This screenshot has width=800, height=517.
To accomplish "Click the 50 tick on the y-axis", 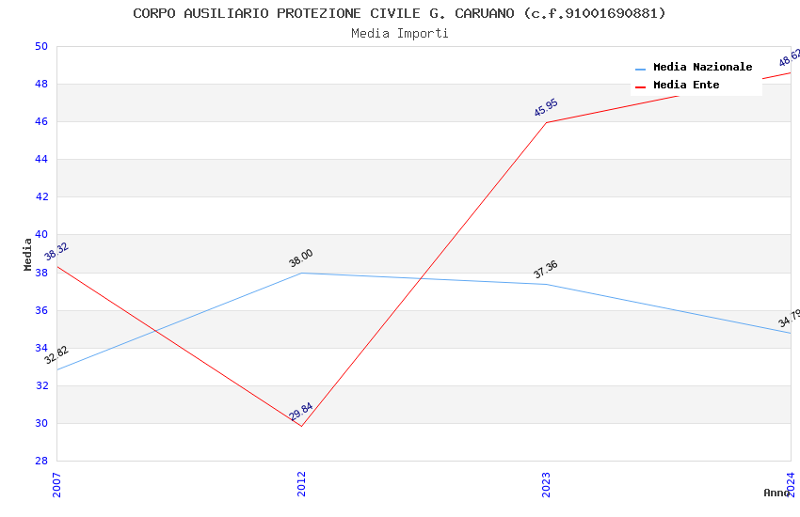I will click(40, 46).
